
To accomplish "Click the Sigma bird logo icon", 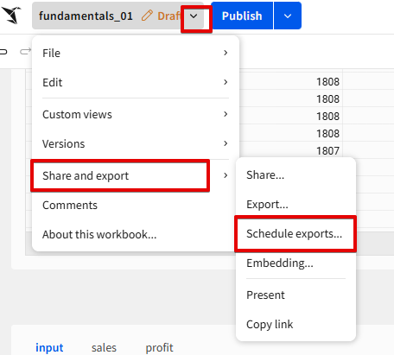I will click(x=11, y=16).
